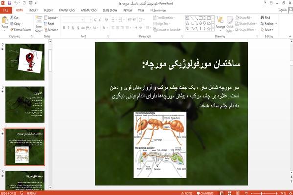Open PowerPoint Help question mark
293x195 pixels.
click(x=265, y=3)
